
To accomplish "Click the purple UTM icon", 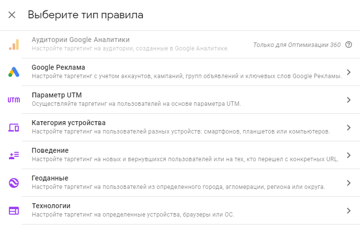I will (14, 100).
